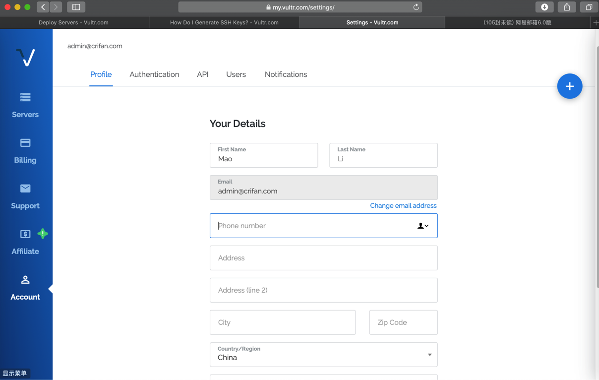Viewport: 599px width, 380px height.
Task: Toggle the Safari sidebar button
Action: tap(76, 7)
